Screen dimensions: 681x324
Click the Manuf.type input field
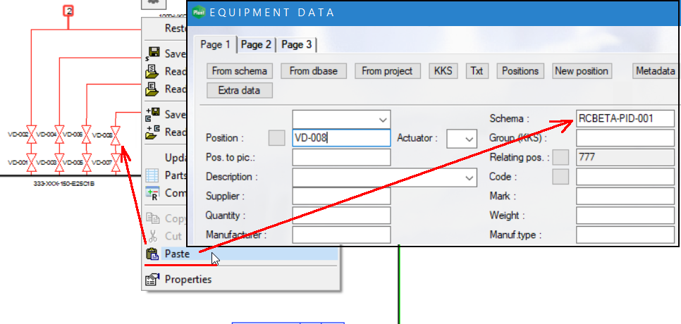click(x=625, y=235)
